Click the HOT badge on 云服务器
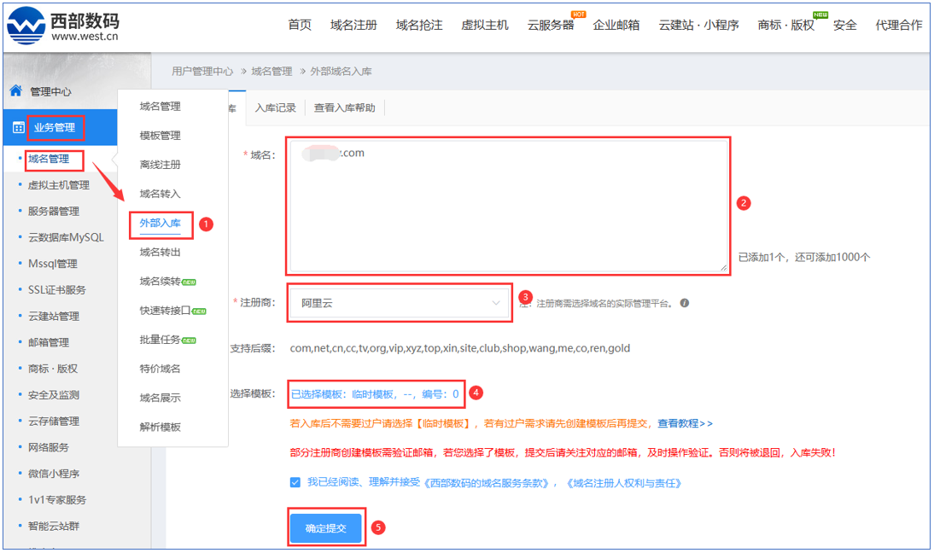Viewport: 934px width, 553px height. 578,15
